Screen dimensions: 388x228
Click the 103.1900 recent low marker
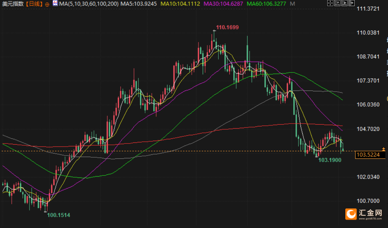tap(330, 160)
